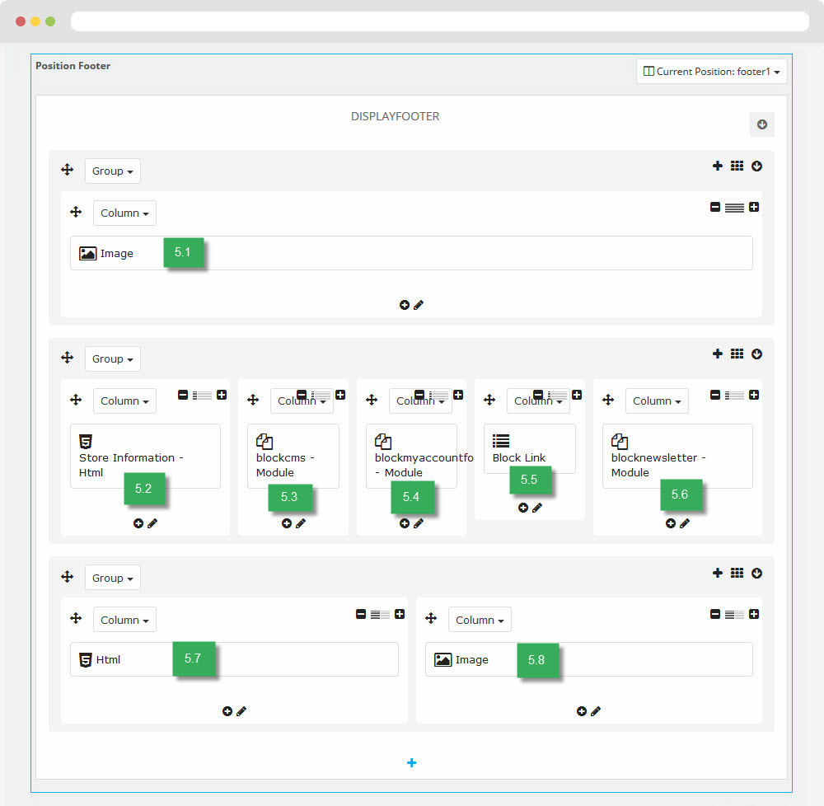The image size is (824, 806).
Task: Open Column dropdown above the 5.8 Image widget
Action: pyautogui.click(x=480, y=620)
